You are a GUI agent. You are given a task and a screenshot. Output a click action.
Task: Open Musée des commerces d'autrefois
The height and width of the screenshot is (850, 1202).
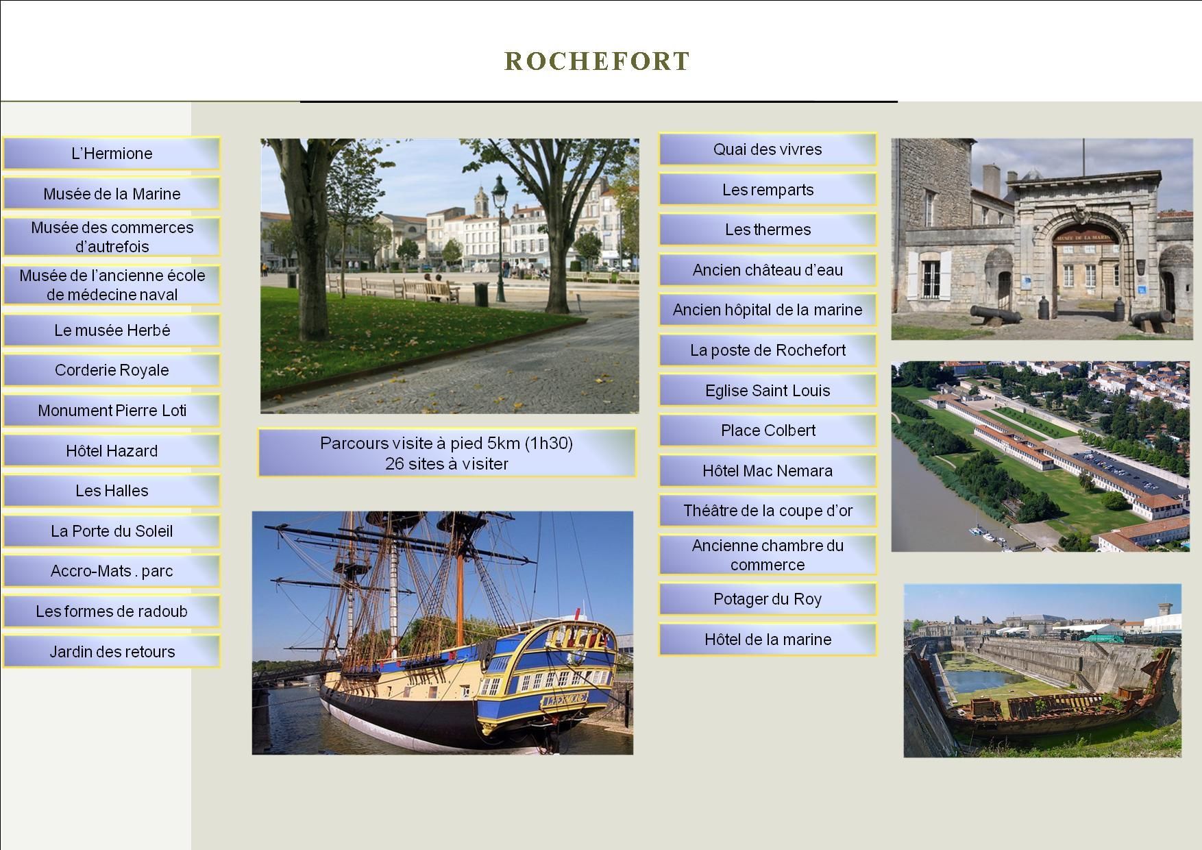[112, 237]
